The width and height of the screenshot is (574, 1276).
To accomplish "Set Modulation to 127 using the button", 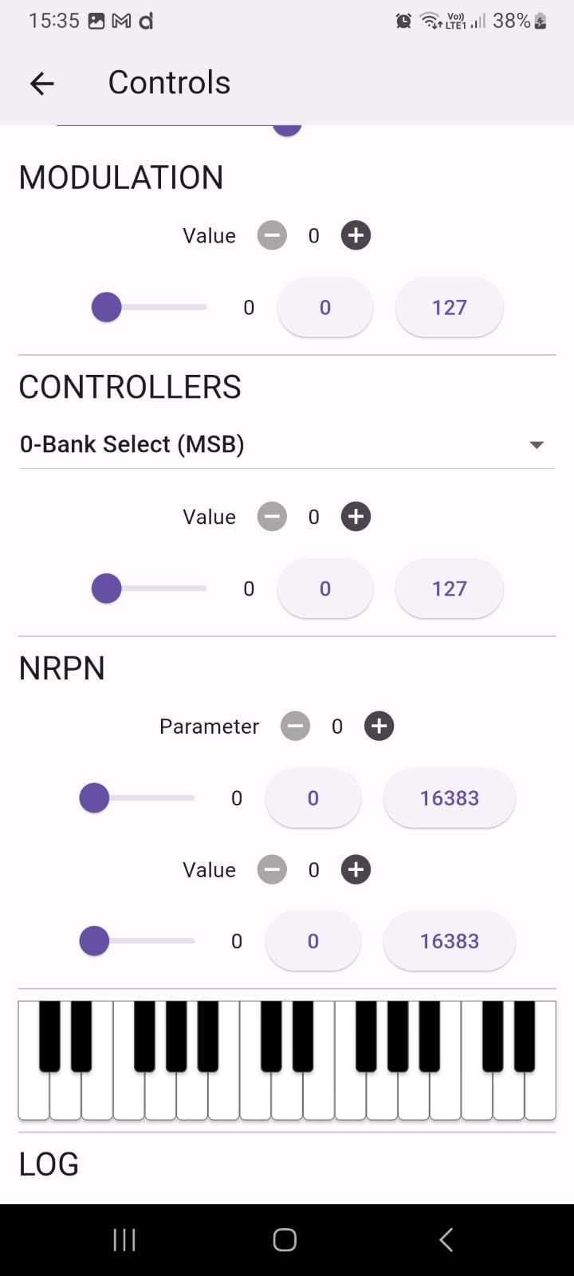I will 449,307.
